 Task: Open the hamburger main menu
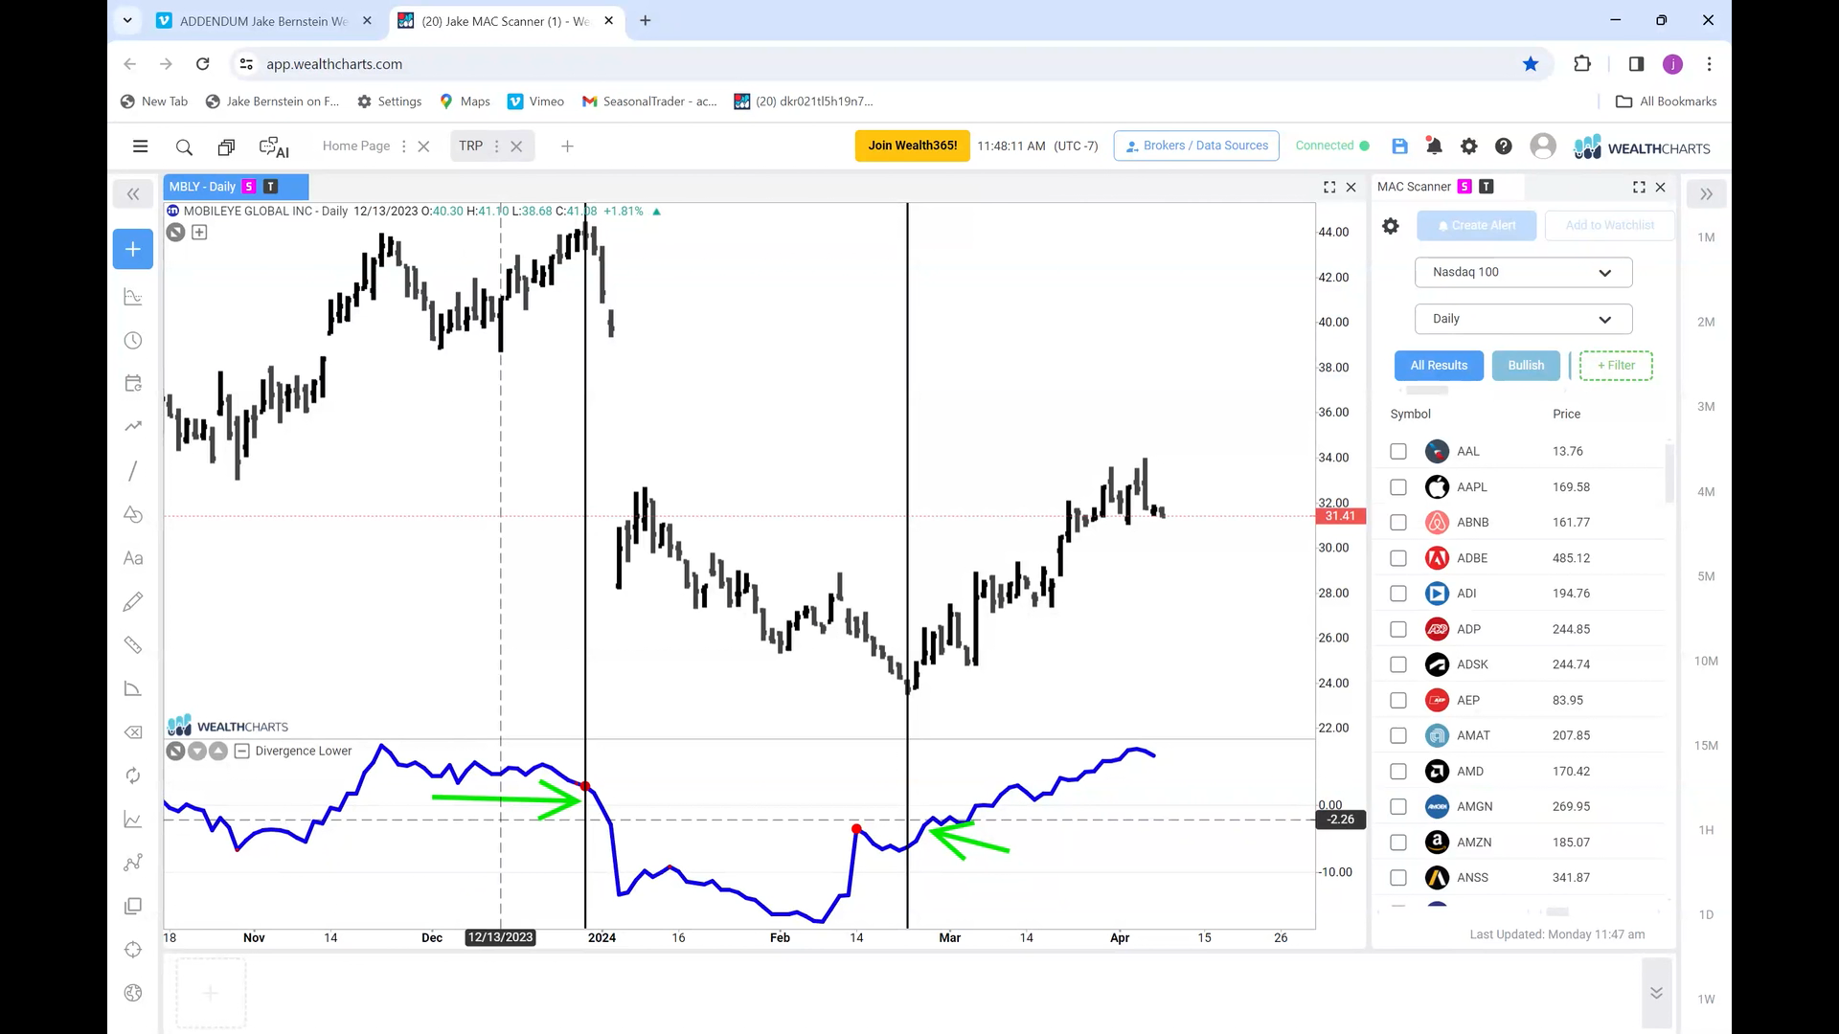(x=140, y=146)
